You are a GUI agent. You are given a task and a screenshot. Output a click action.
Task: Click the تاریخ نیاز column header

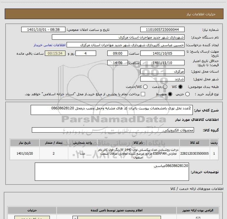[x=24, y=143]
